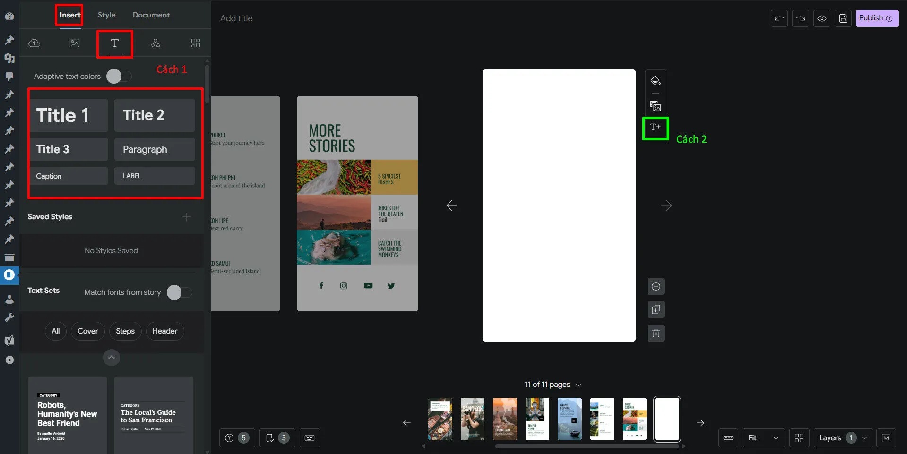Open the Text insert tab icon

click(x=114, y=43)
